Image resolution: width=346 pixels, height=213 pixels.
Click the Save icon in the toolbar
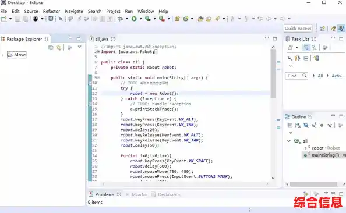pyautogui.click(x=17, y=19)
